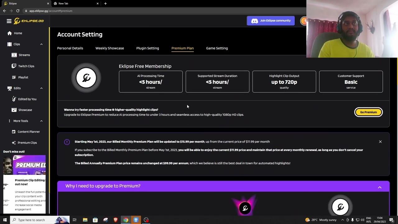398x224 pixels.
Task: Open the hamburger sidebar menu
Action: [9, 21]
